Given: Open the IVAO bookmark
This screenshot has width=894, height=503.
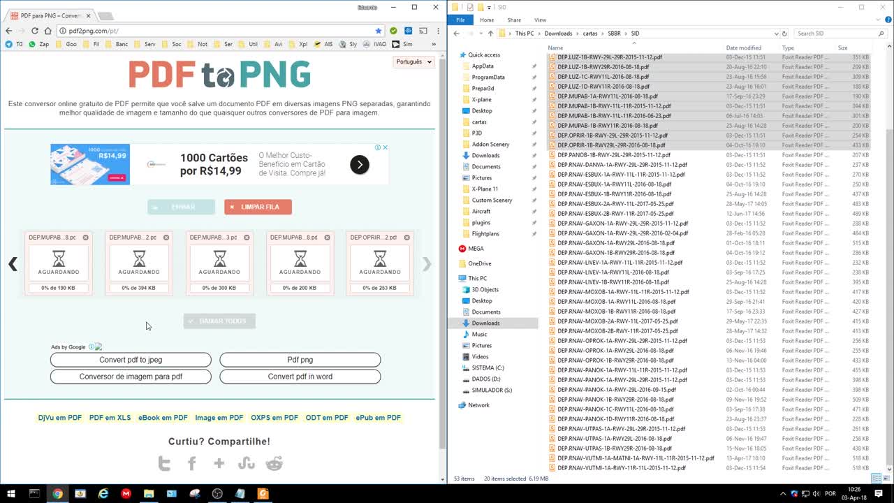Looking at the screenshot, I should point(374,44).
